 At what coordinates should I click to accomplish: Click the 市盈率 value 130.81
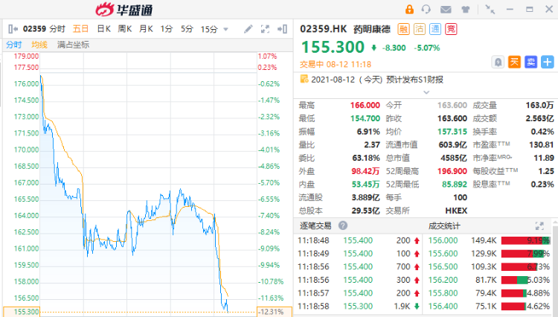542,144
